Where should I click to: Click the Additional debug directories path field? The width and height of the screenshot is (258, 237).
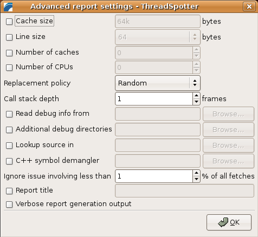pyautogui.click(x=158, y=130)
